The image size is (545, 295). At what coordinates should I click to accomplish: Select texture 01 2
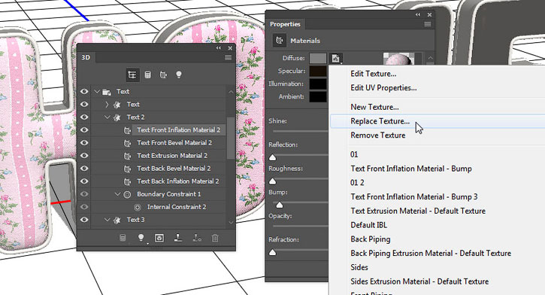point(357,183)
